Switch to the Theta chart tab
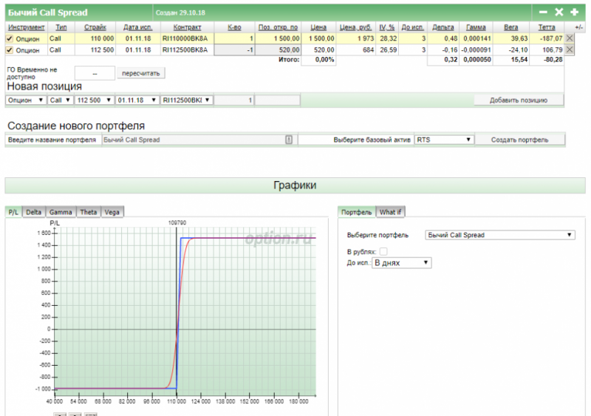The width and height of the screenshot is (591, 416). click(88, 212)
